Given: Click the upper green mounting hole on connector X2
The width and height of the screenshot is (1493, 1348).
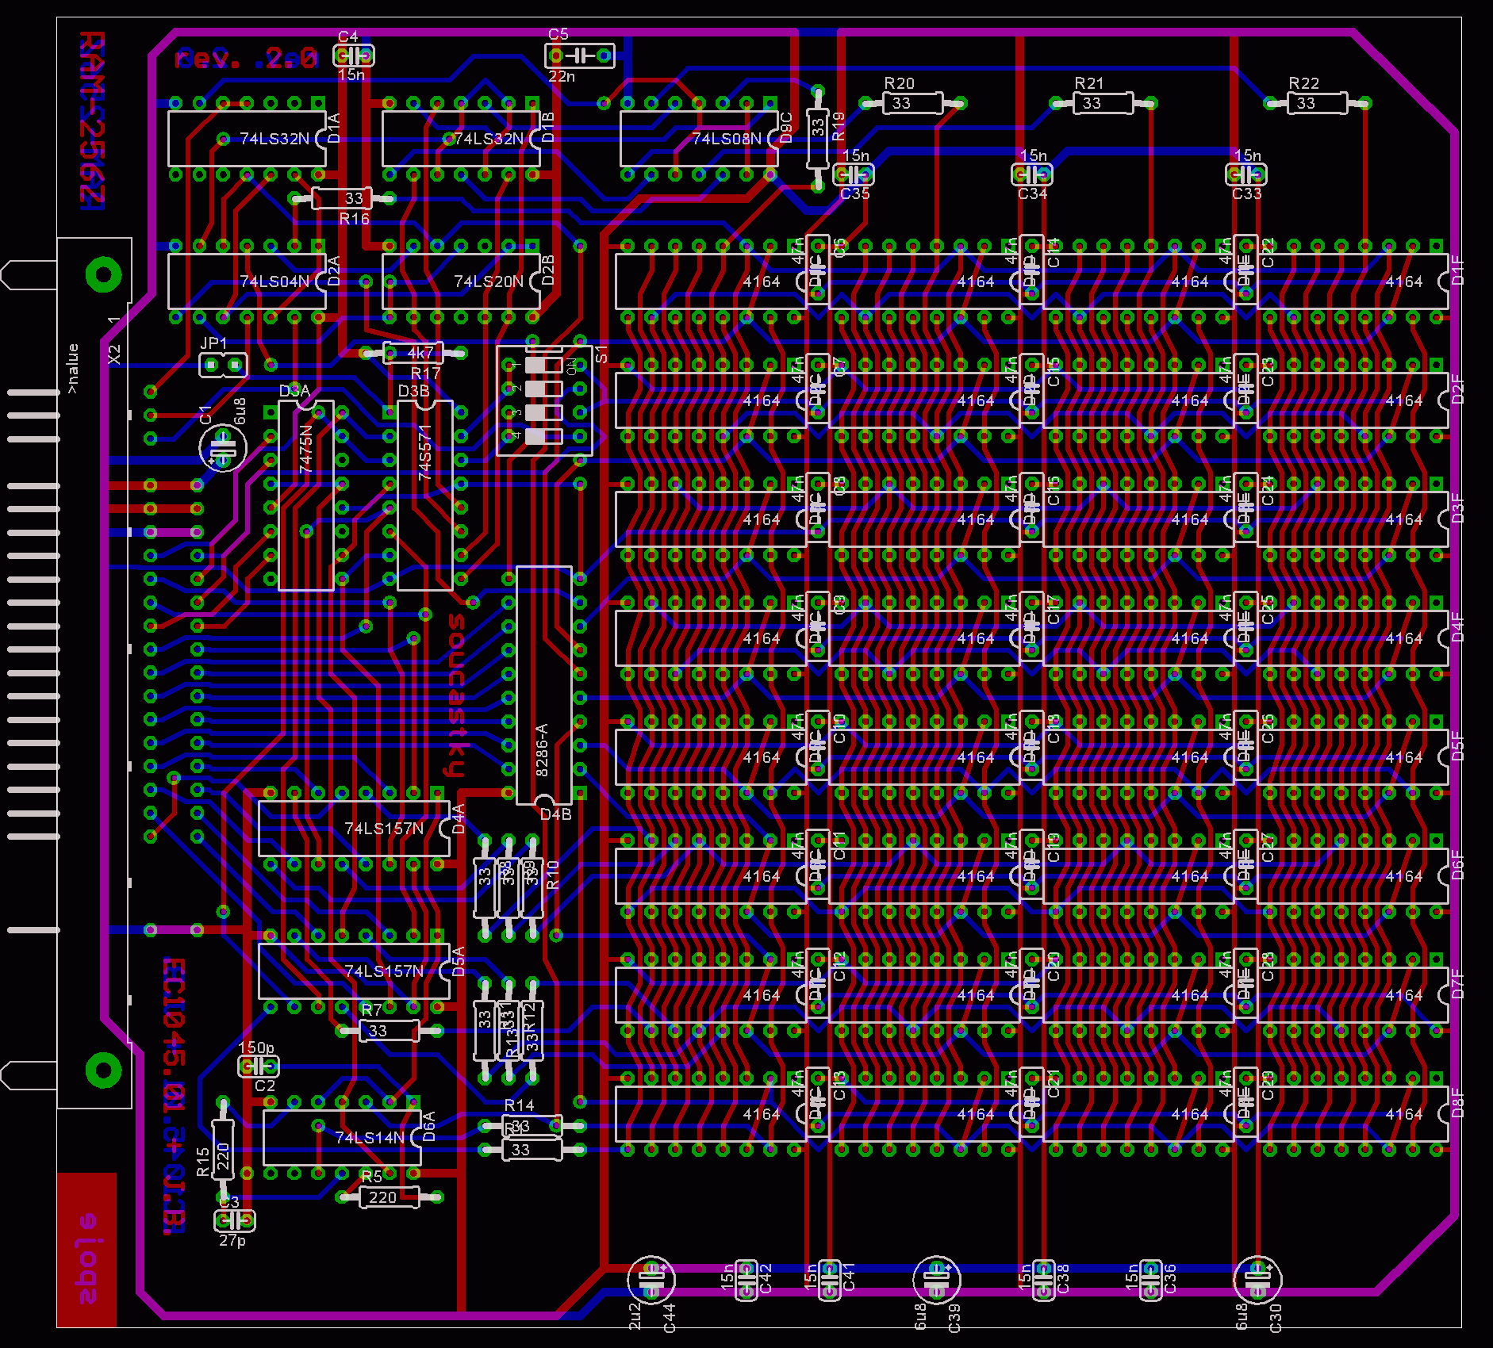Looking at the screenshot, I should (103, 275).
